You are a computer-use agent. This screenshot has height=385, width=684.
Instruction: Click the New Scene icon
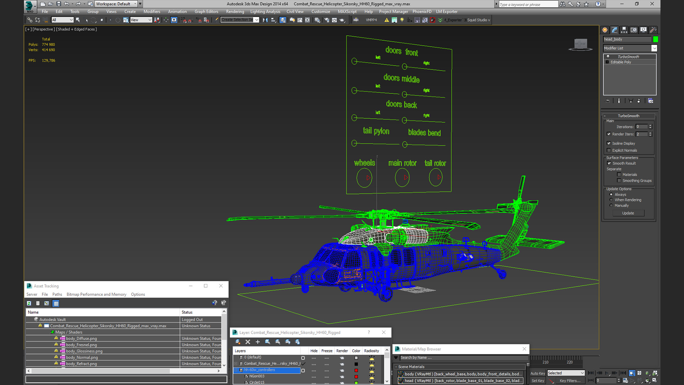click(43, 4)
